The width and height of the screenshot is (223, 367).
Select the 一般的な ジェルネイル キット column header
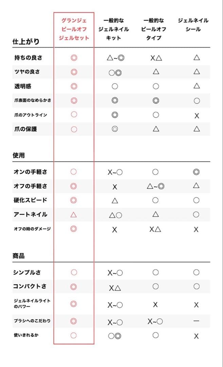point(114,29)
